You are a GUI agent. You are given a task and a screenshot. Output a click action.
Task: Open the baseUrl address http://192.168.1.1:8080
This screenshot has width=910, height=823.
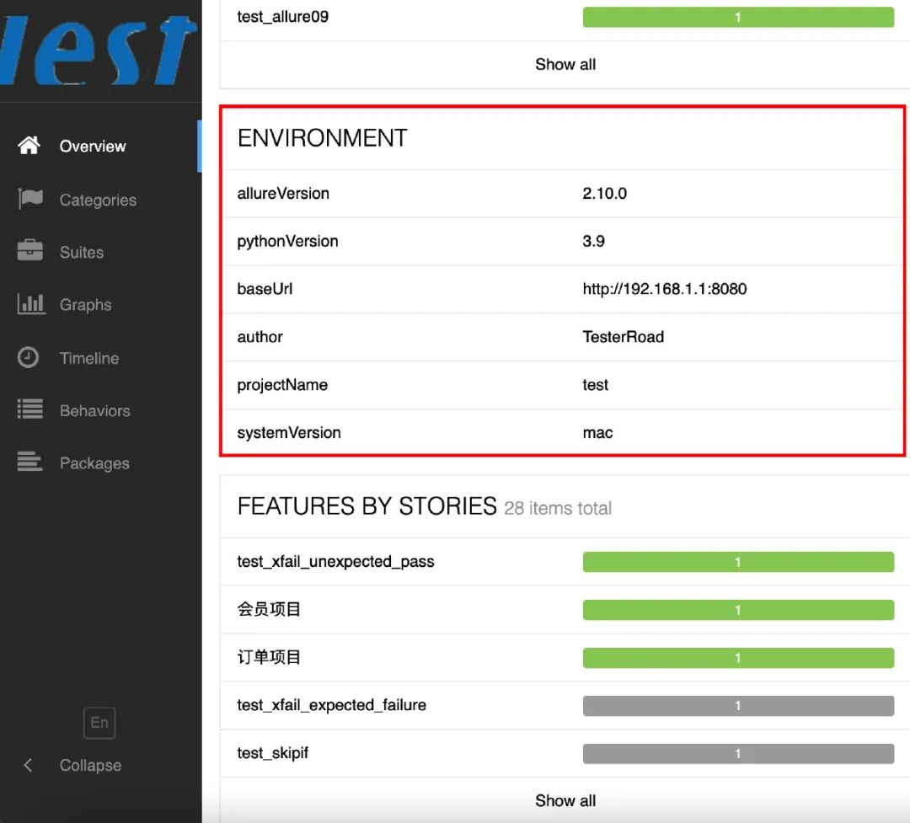665,288
